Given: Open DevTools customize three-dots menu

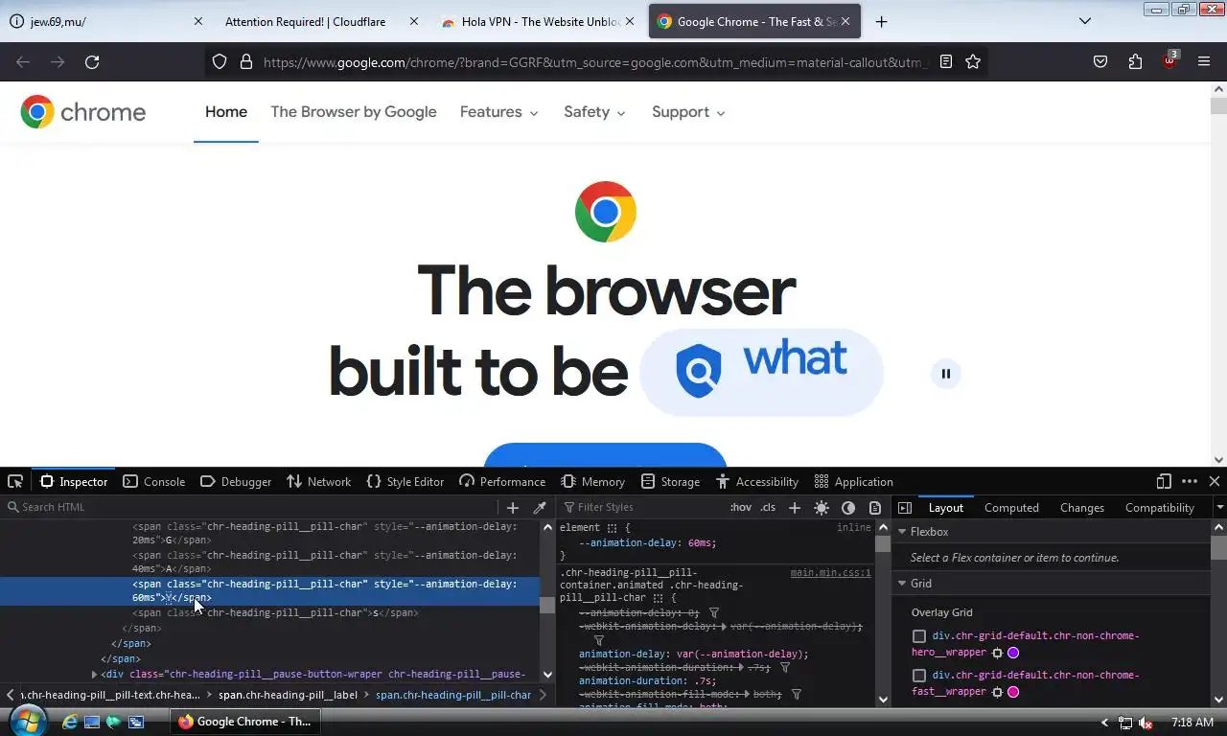Looking at the screenshot, I should click(1190, 481).
